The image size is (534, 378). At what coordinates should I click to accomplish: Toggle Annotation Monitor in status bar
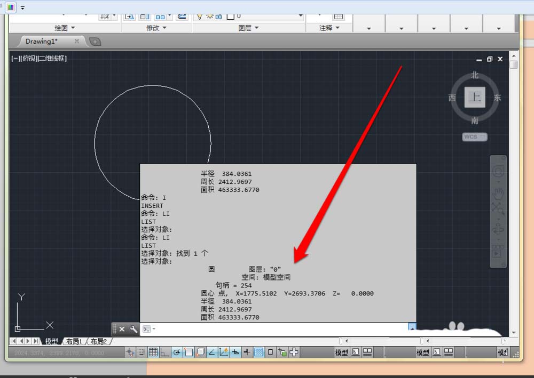pyautogui.click(x=294, y=352)
